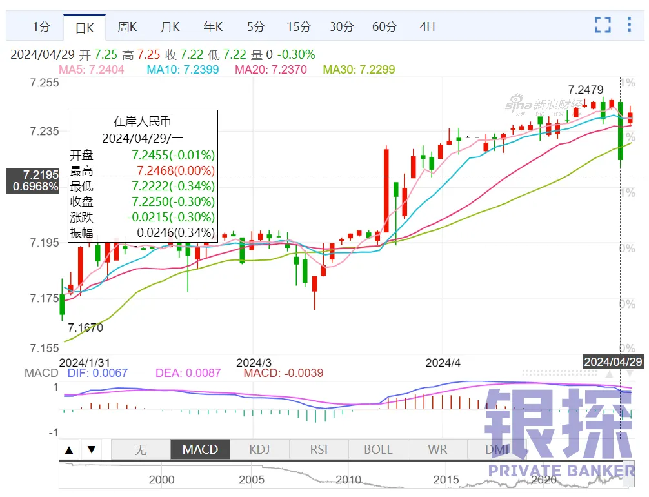The image size is (649, 497).
Task: Click the MA30: 7.2299 legend label
Action: 359,70
